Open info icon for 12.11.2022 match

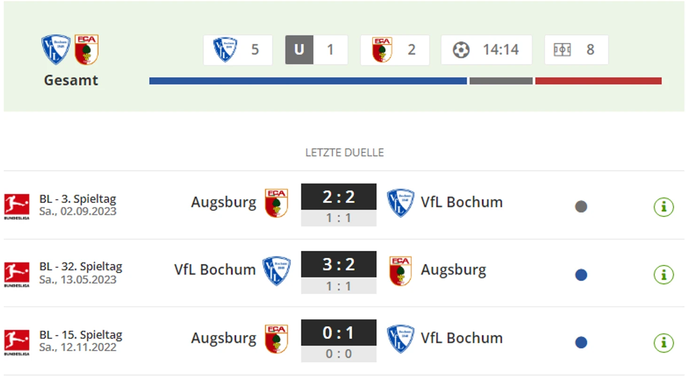[663, 342]
